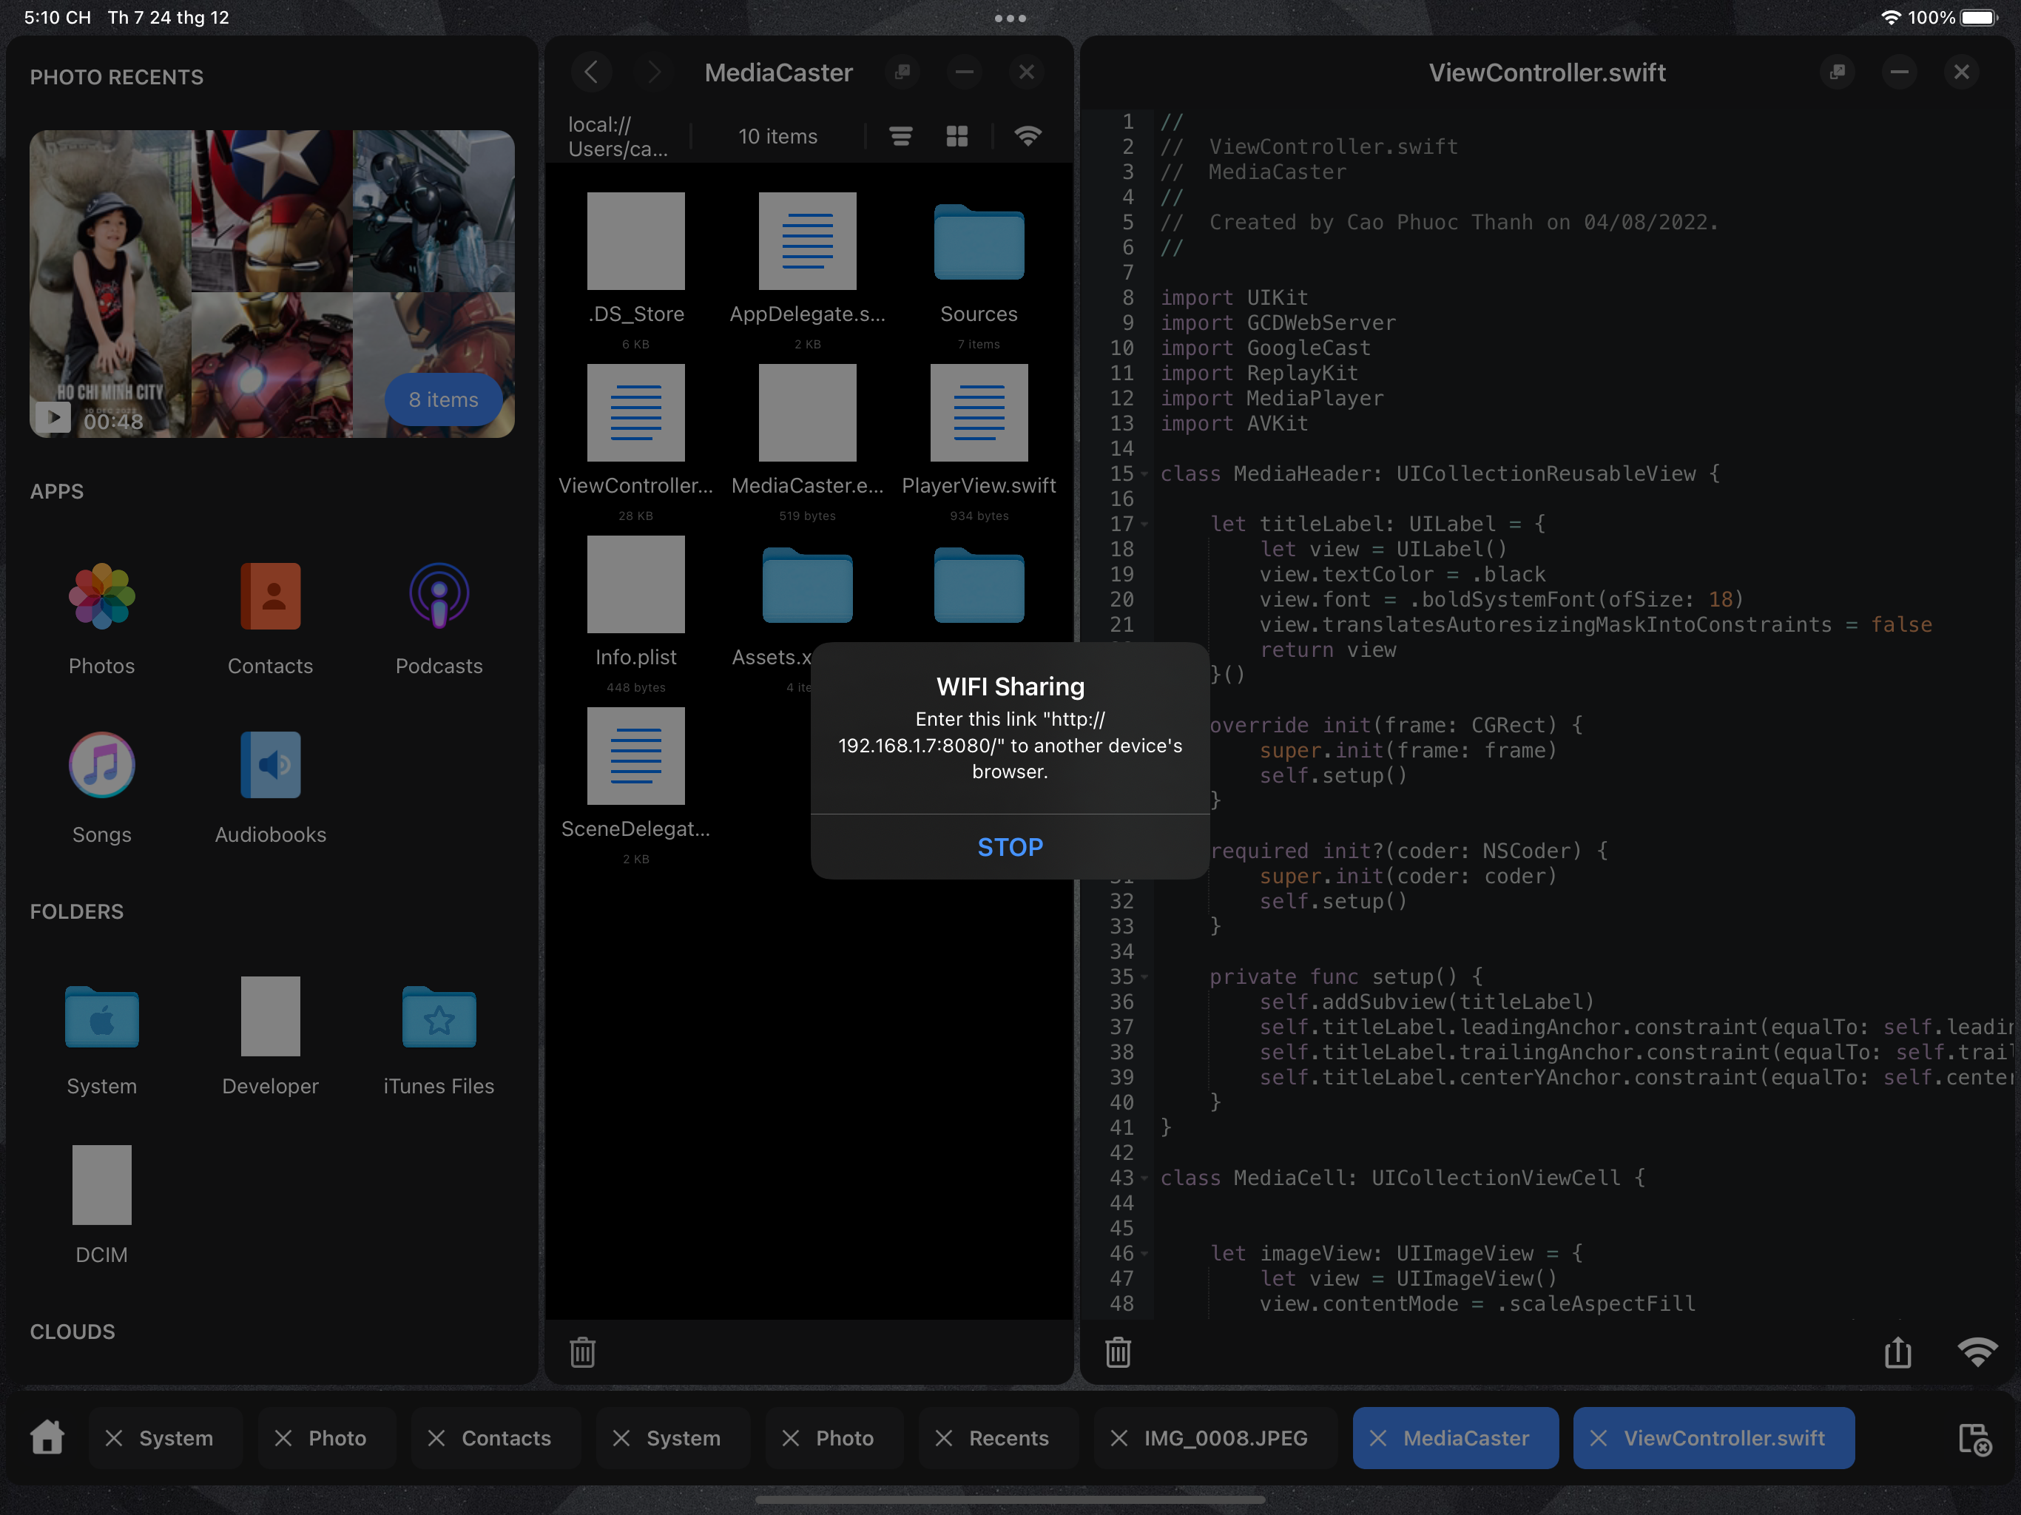The height and width of the screenshot is (1515, 2021).
Task: Click import GCDWebServer line in code
Action: click(1278, 323)
